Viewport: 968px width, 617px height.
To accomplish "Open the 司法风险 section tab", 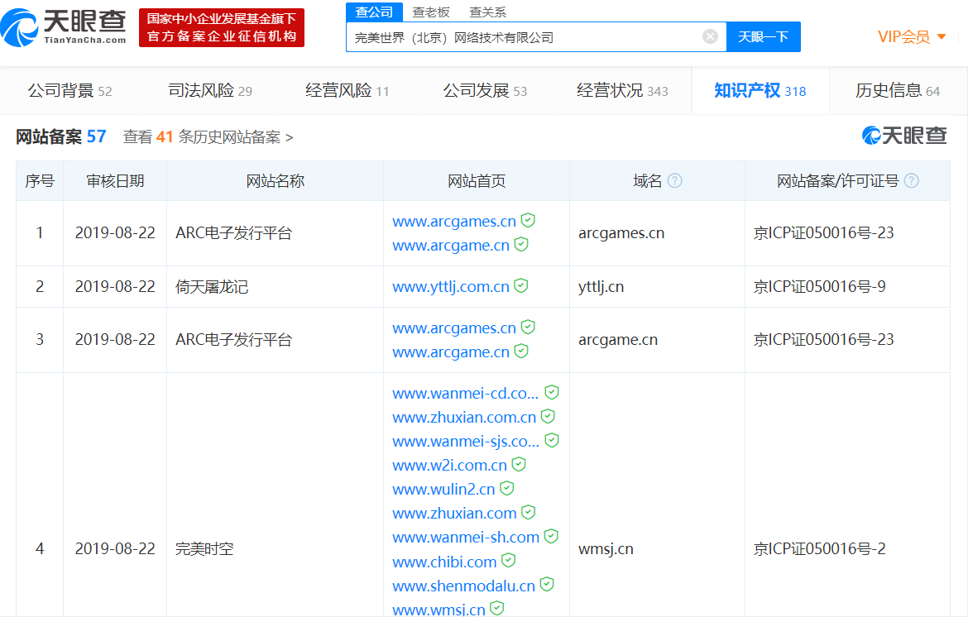I will point(210,91).
